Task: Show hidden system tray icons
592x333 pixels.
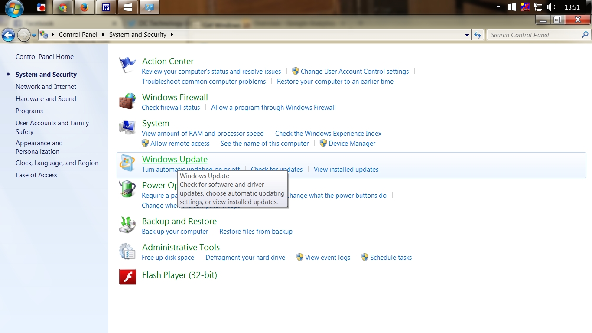Action: pos(498,7)
